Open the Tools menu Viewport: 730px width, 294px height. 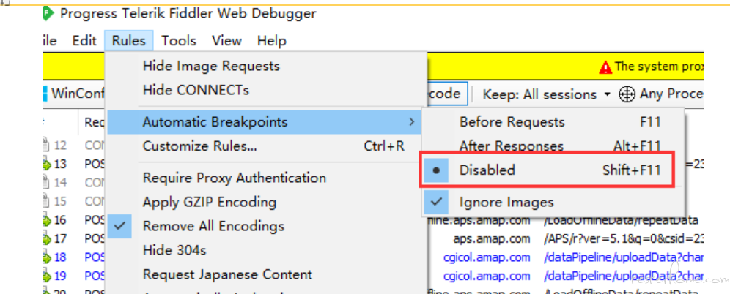click(x=179, y=40)
